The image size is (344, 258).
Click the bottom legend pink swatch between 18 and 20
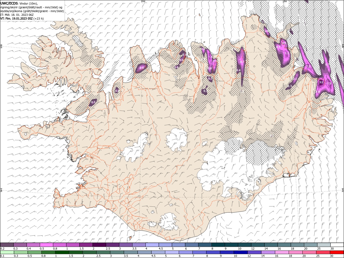[x=295, y=252]
